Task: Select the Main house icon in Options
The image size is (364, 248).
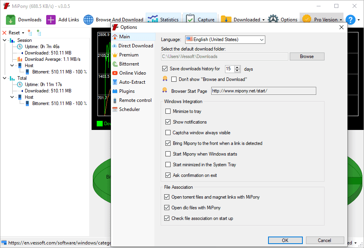Action: (115, 37)
